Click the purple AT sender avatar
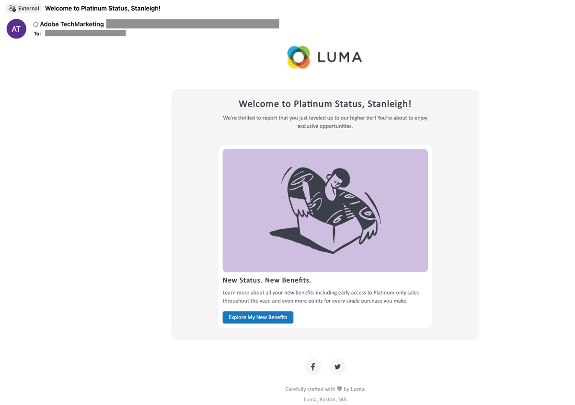The image size is (575, 405). point(16,29)
